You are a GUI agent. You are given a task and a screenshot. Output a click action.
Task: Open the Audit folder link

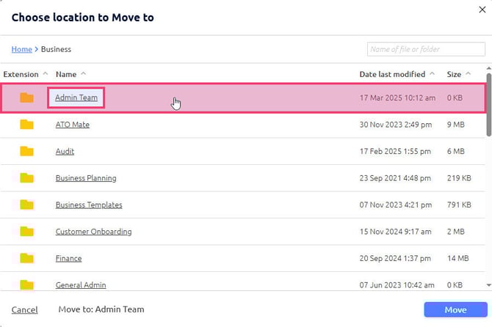65,152
